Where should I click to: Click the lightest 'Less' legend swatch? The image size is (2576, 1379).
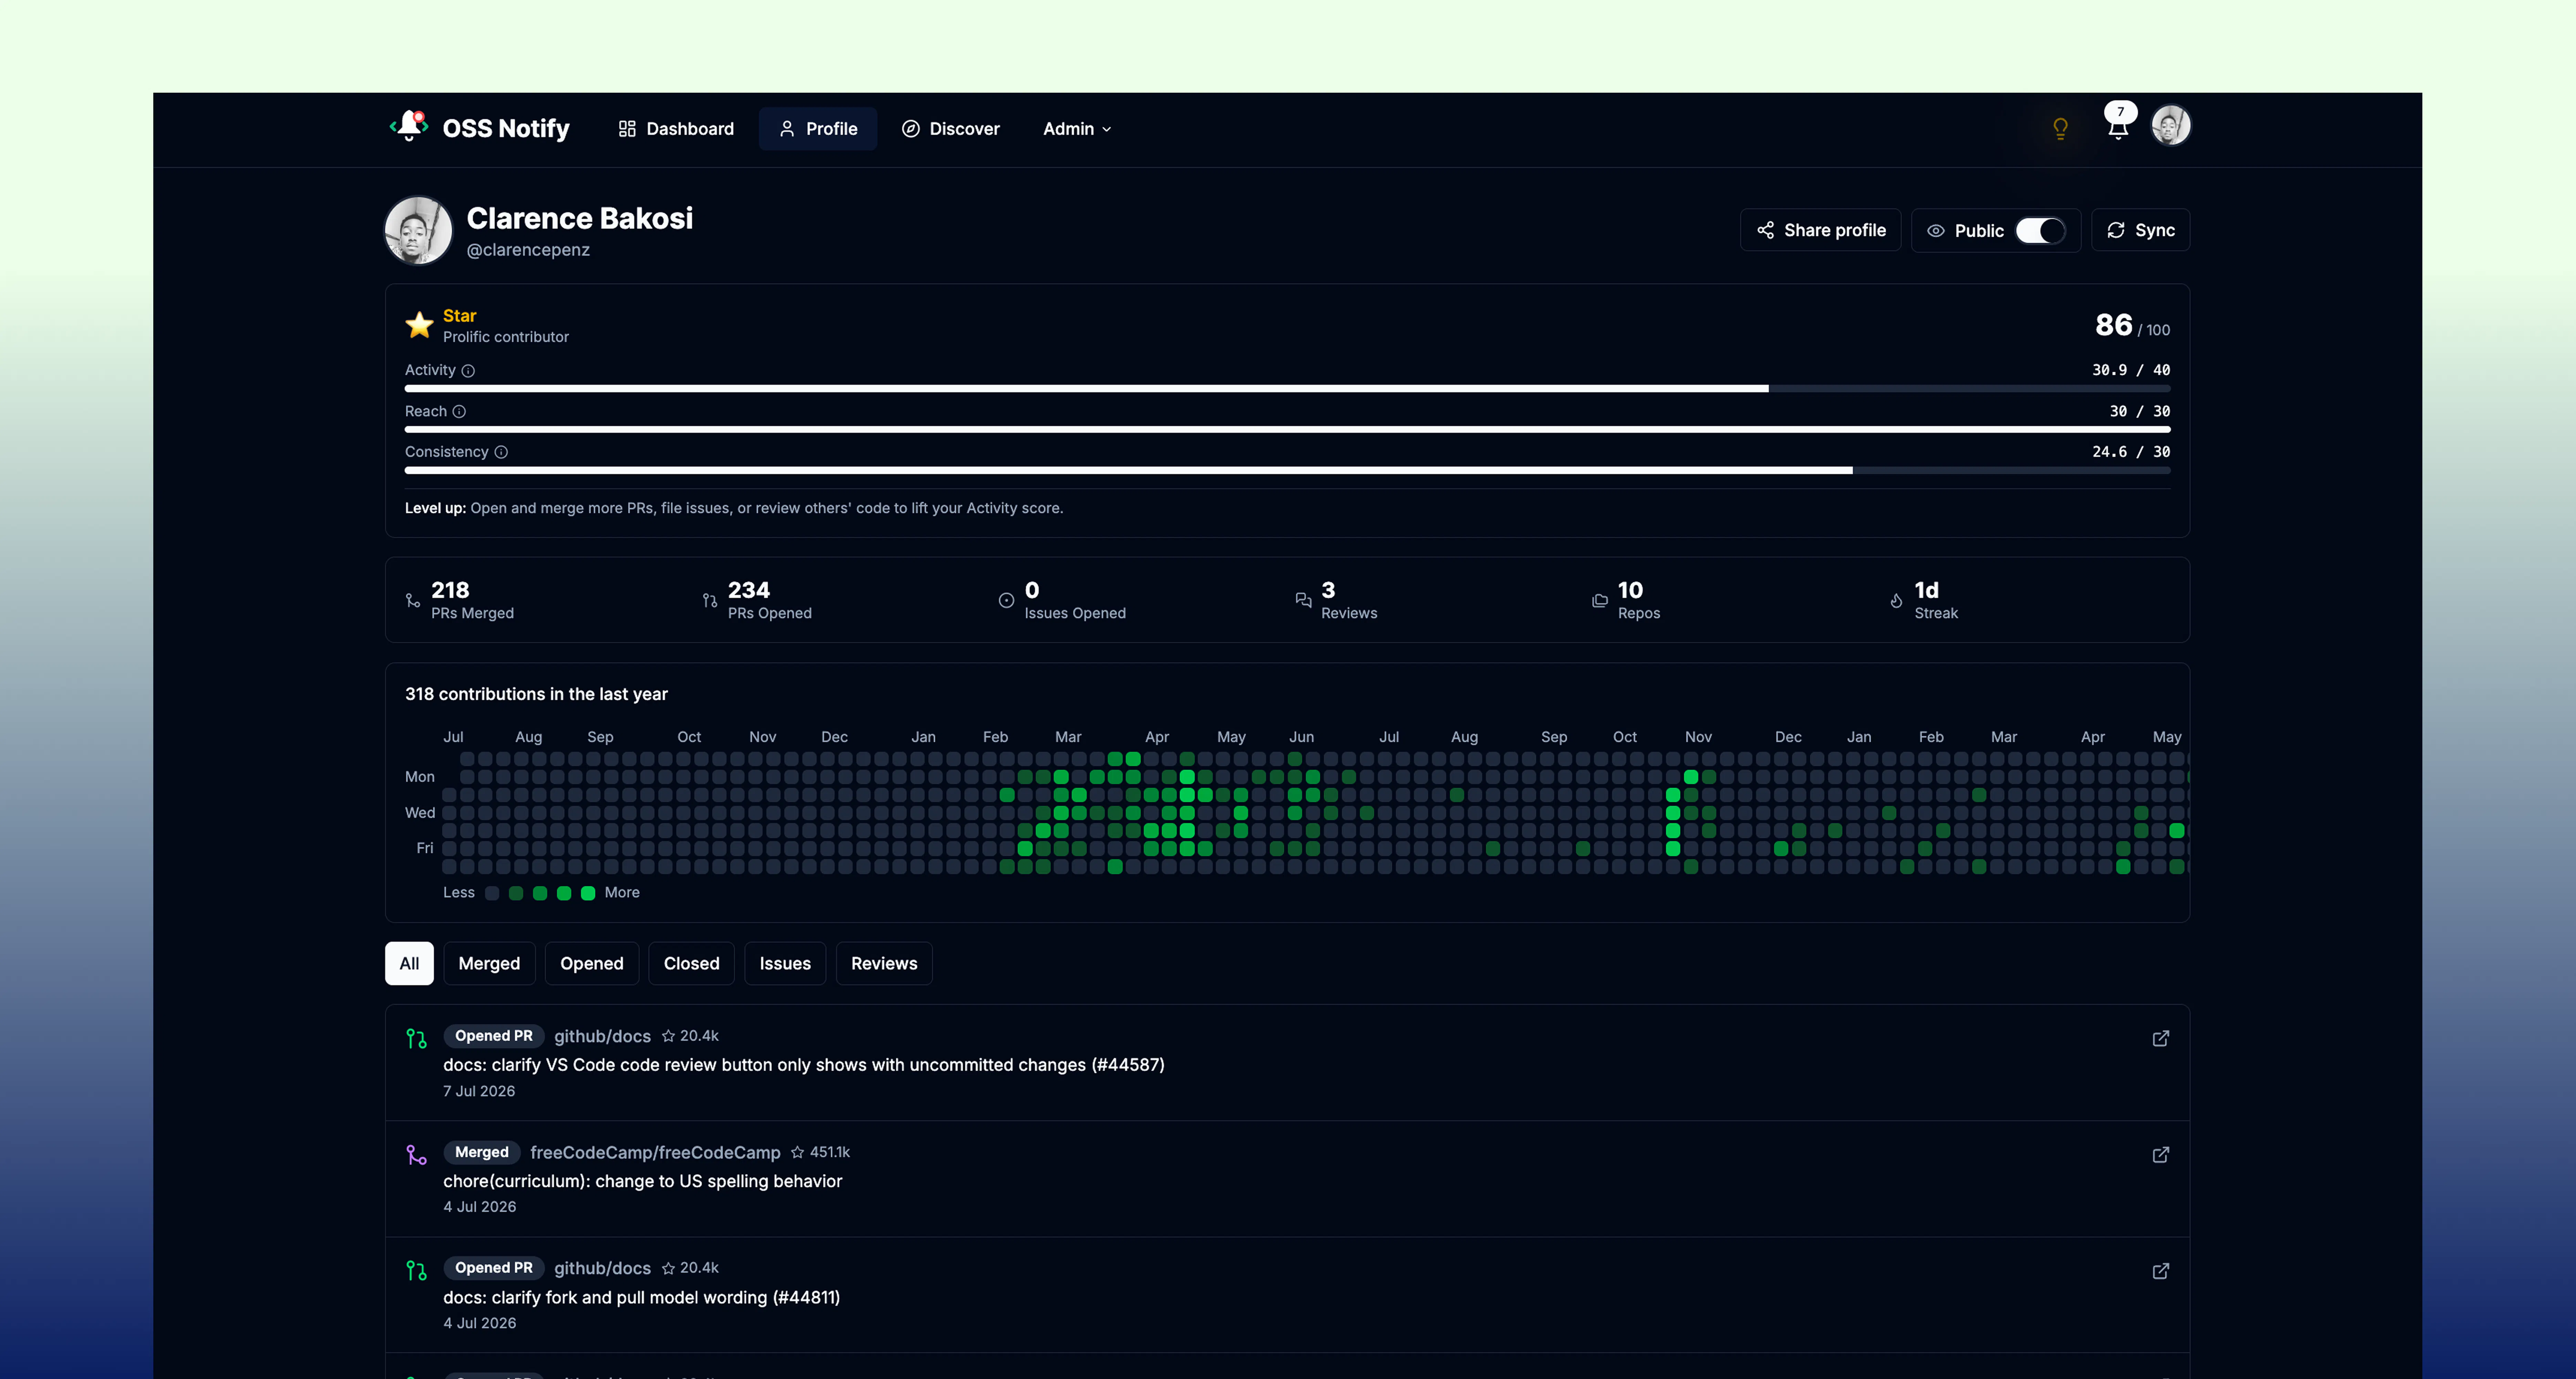[492, 893]
